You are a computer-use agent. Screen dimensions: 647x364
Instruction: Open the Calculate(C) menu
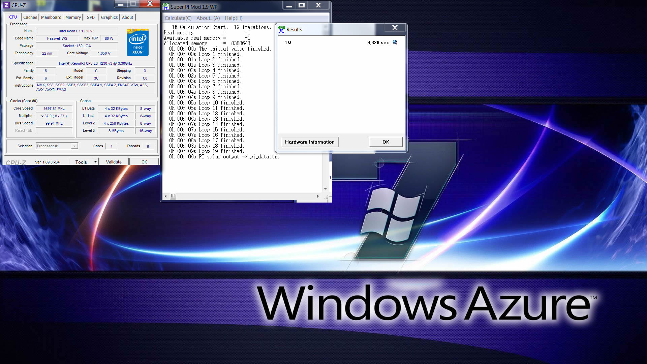[178, 18]
